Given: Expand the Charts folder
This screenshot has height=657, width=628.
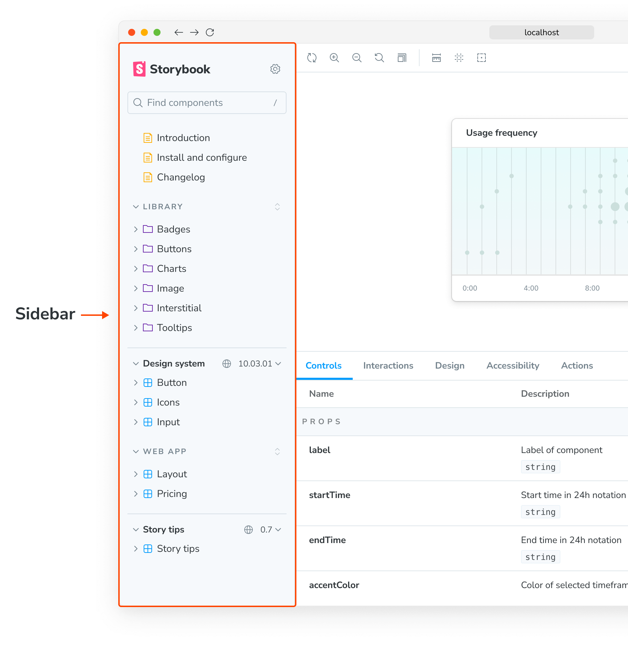Looking at the screenshot, I should click(x=171, y=269).
